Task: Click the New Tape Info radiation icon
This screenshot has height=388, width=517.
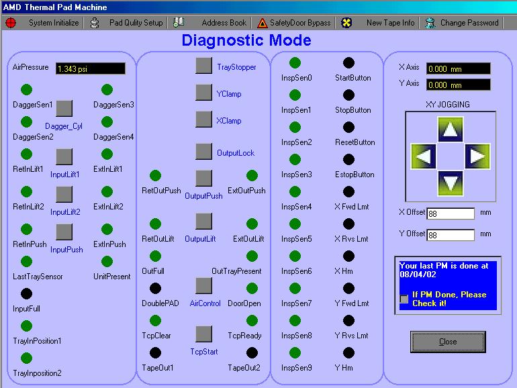Action: [346, 23]
